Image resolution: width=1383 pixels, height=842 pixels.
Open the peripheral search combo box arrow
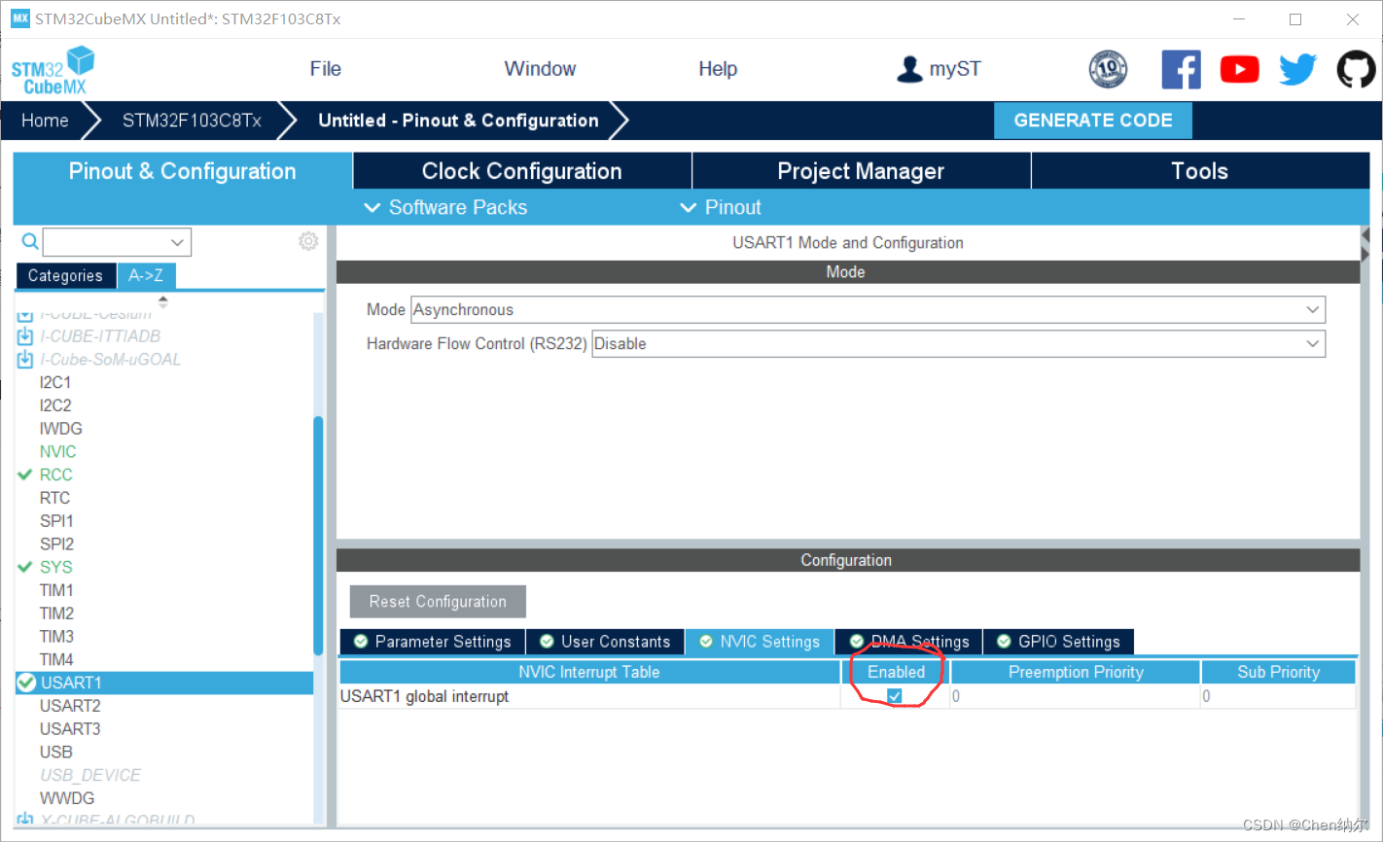pos(177,242)
